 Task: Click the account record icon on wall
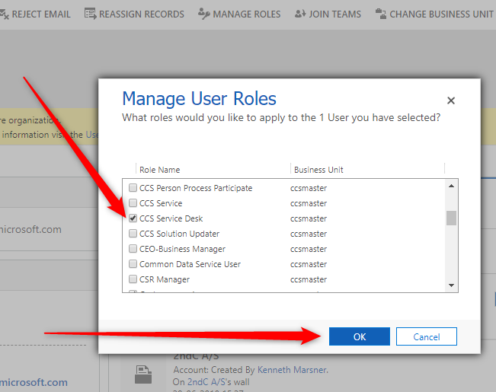[x=143, y=374]
